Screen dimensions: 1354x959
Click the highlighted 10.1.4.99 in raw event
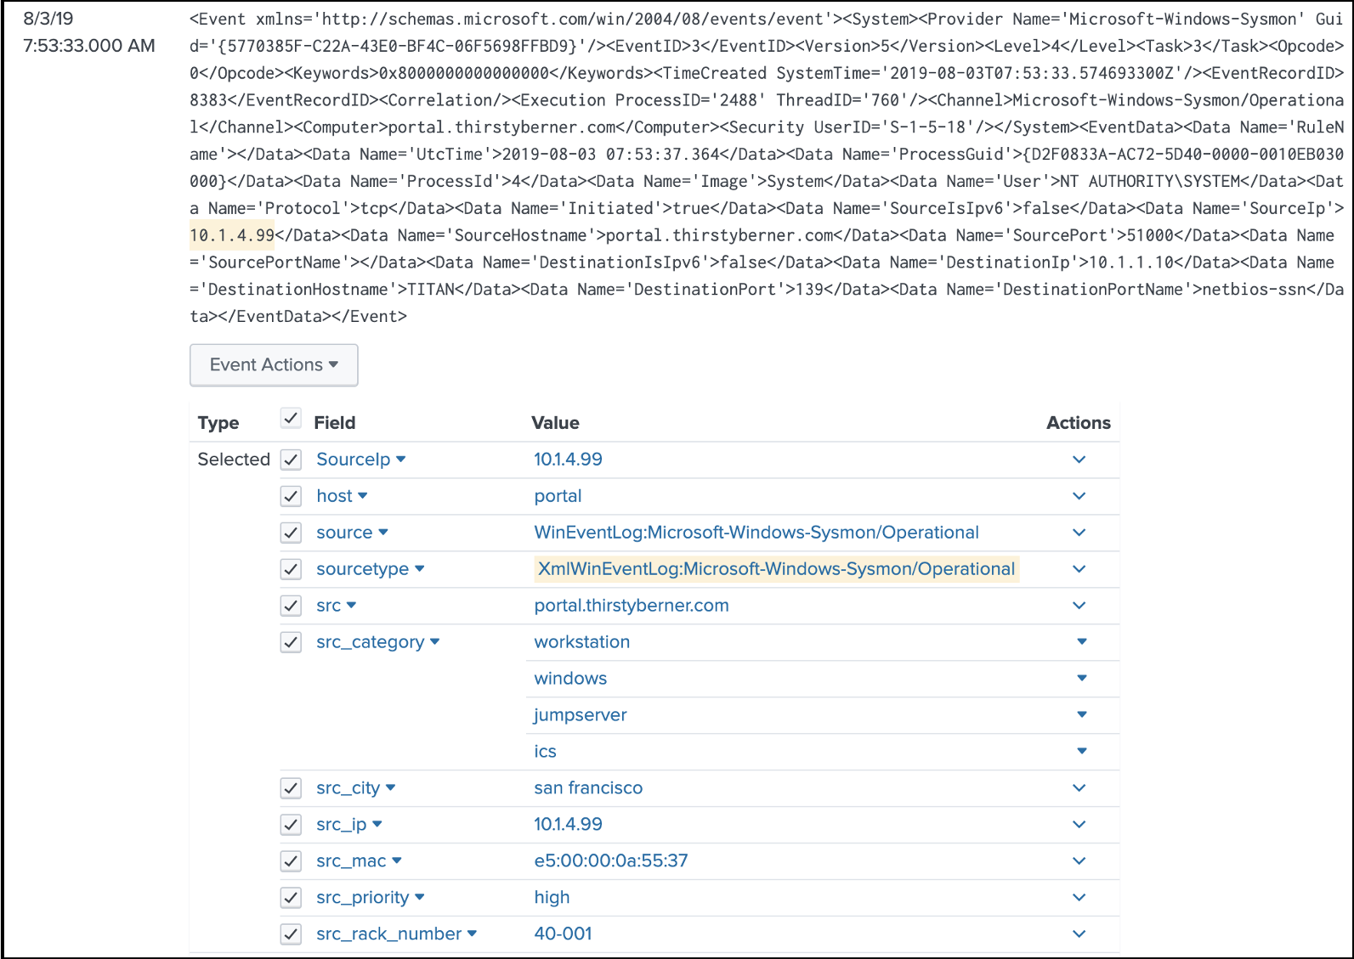pos(232,235)
